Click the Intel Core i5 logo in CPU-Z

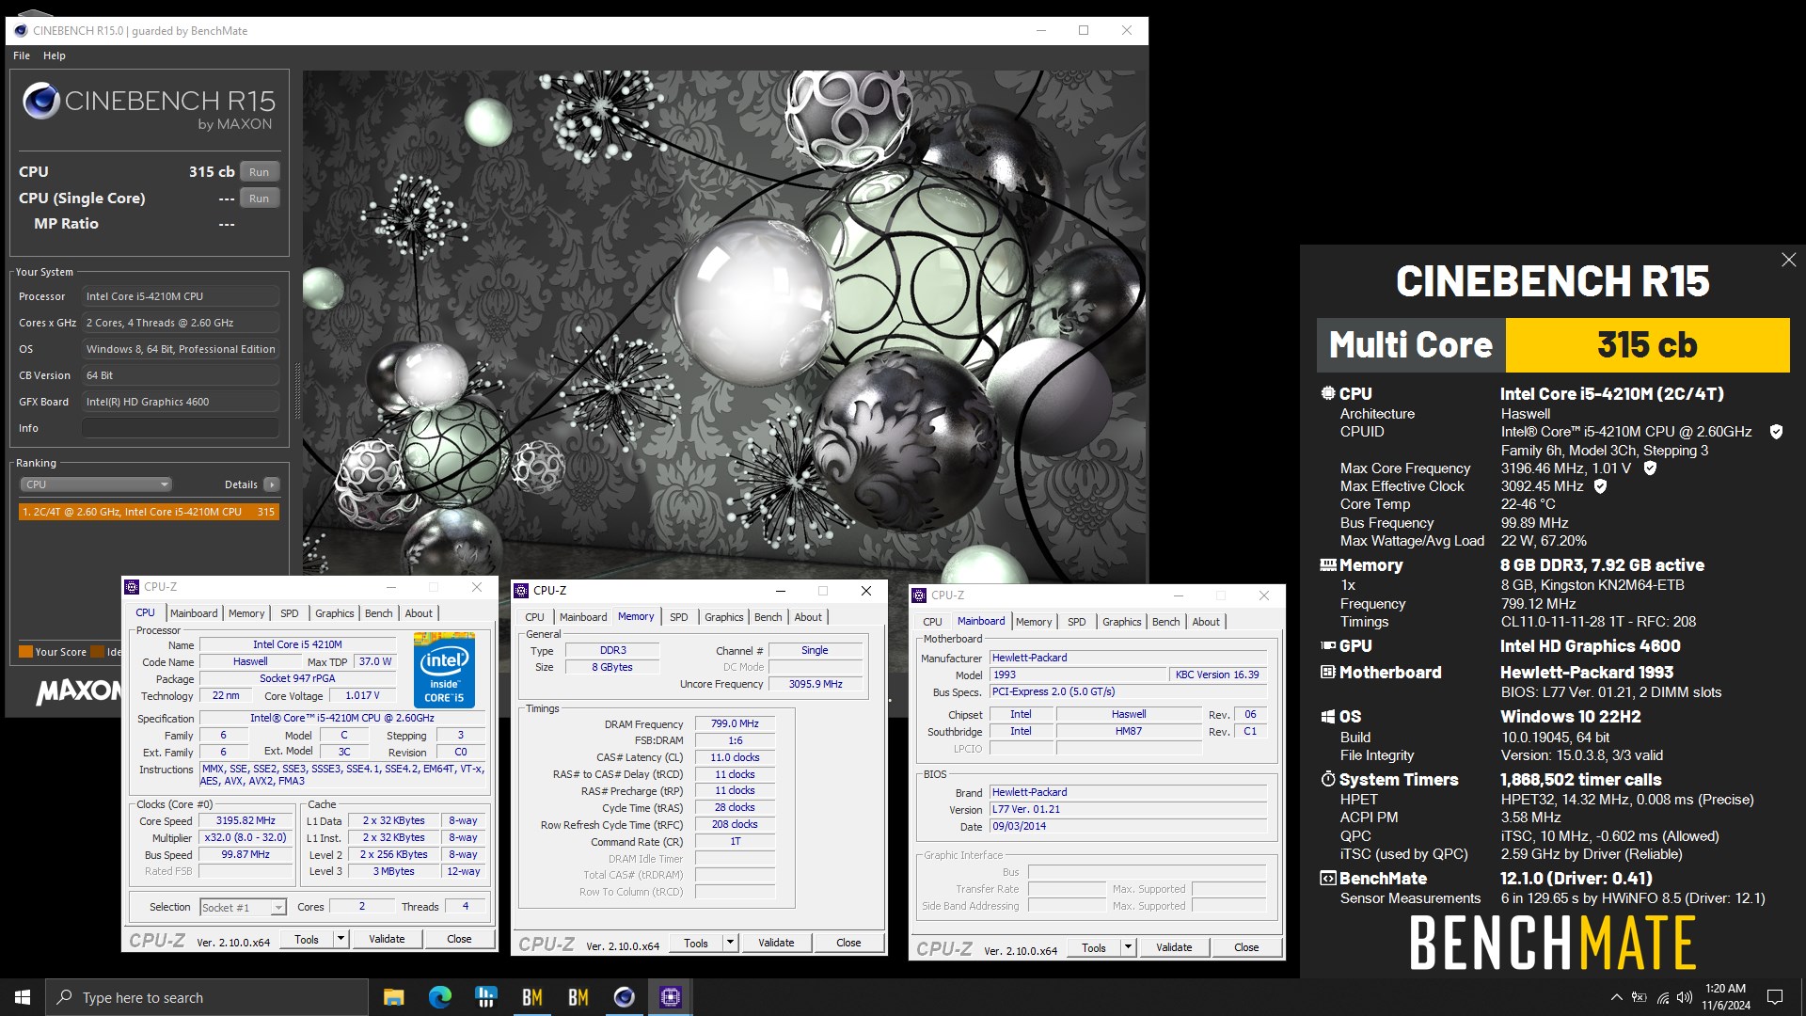tap(444, 670)
